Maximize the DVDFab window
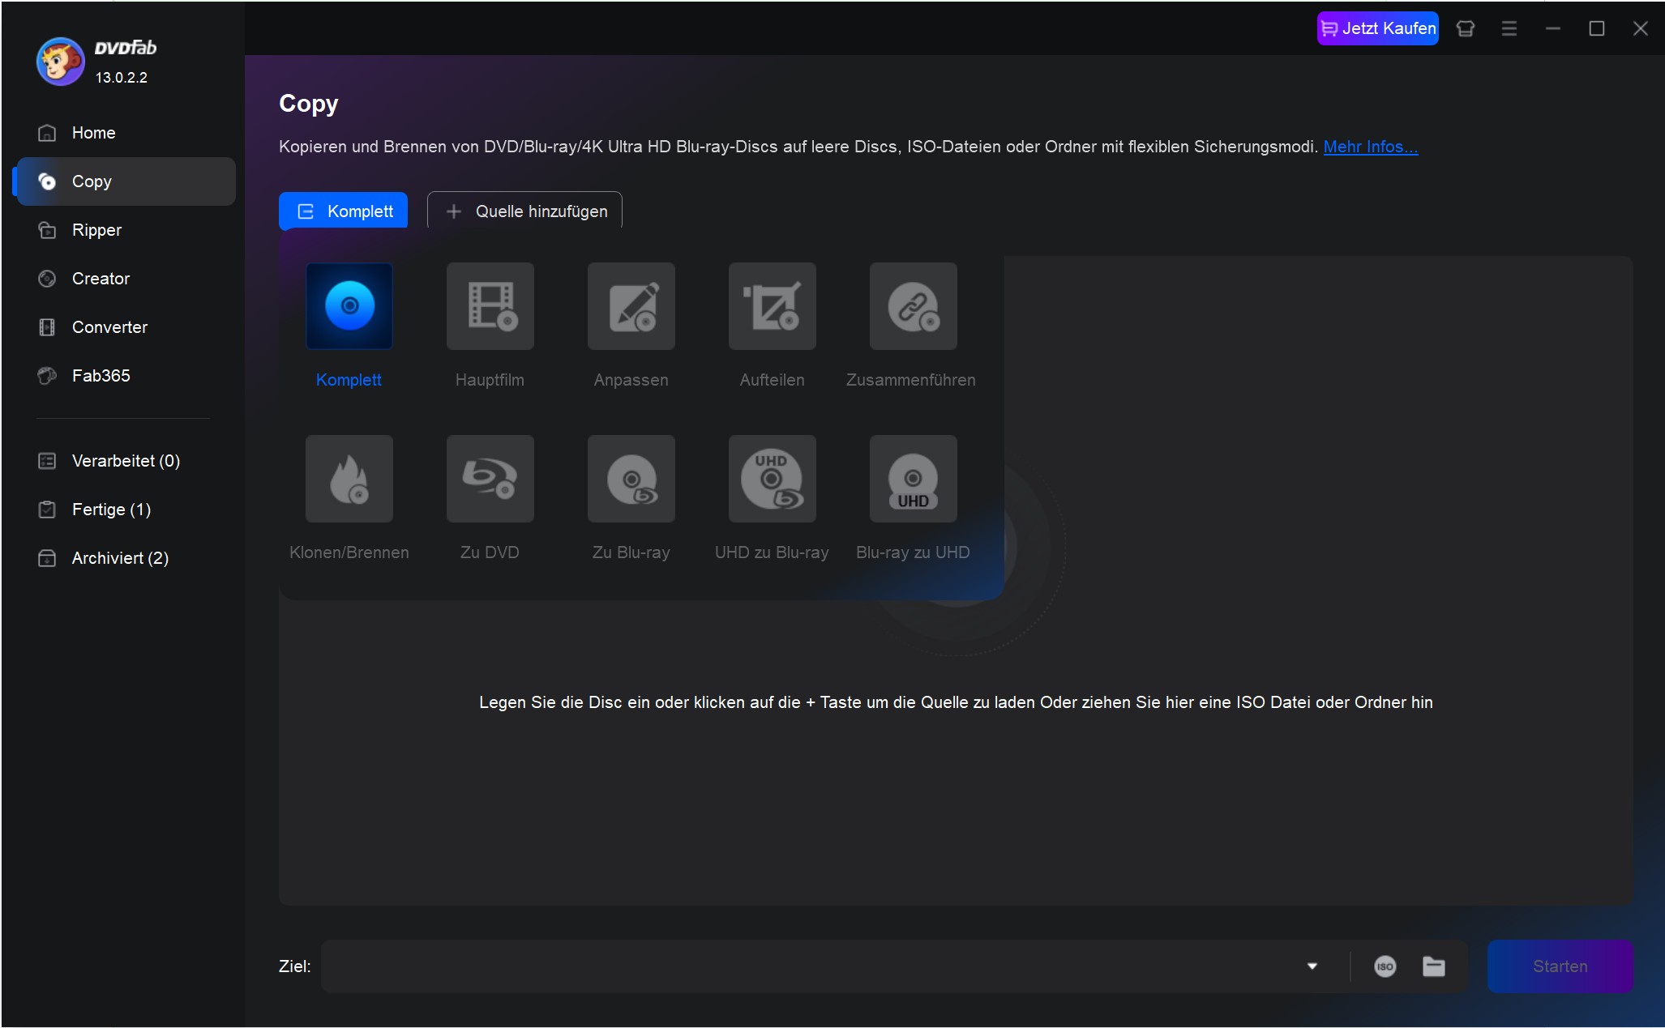 (1596, 28)
